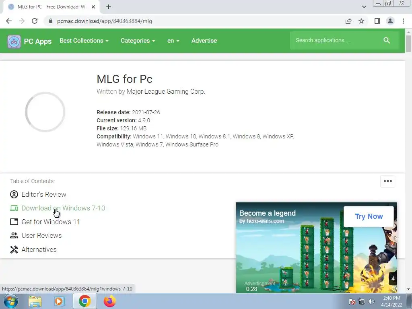Viewport: 412px width, 309px height.
Task: Bookmark this tab with star icon
Action: click(361, 21)
